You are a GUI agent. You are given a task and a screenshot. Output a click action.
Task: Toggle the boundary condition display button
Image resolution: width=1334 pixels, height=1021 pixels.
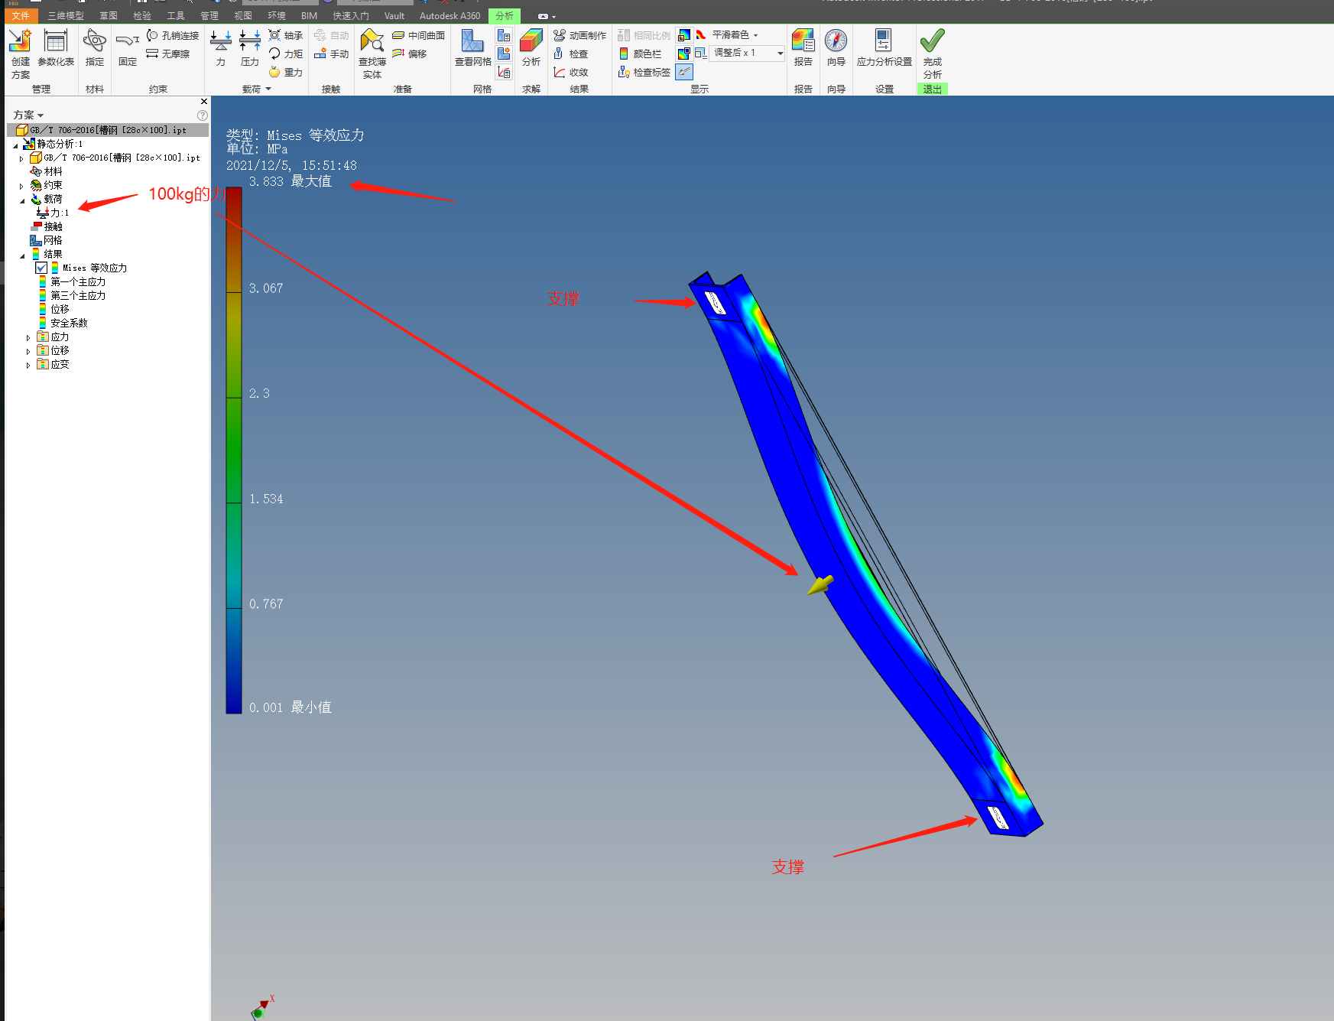[684, 72]
